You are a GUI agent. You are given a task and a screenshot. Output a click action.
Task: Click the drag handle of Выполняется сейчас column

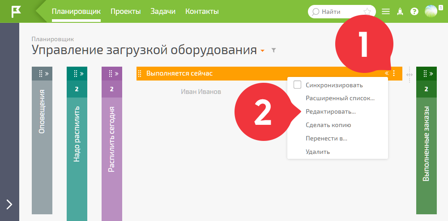(140, 74)
